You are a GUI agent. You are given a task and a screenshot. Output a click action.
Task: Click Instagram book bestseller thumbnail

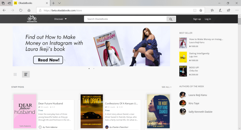[183, 43]
